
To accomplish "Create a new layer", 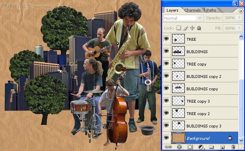I will point(222,147).
